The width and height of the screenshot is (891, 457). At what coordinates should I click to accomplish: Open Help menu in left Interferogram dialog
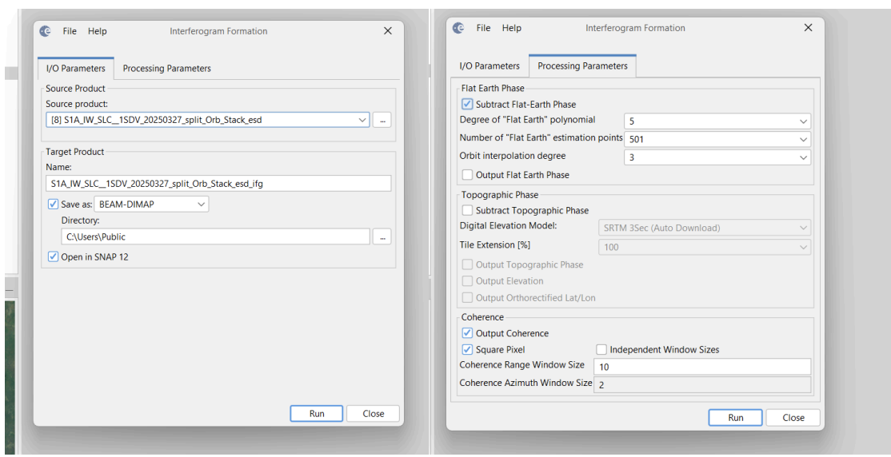(x=97, y=31)
